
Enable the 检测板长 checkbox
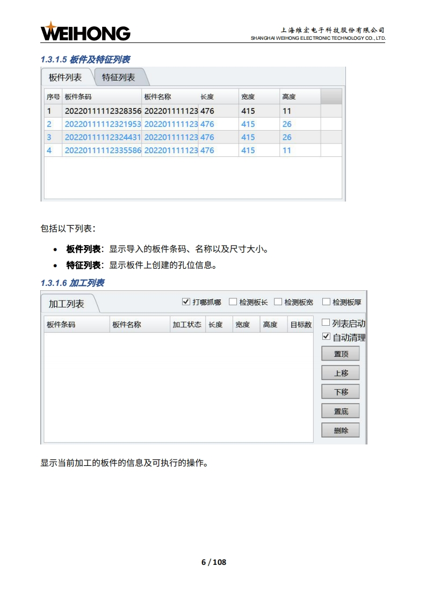[x=233, y=302]
